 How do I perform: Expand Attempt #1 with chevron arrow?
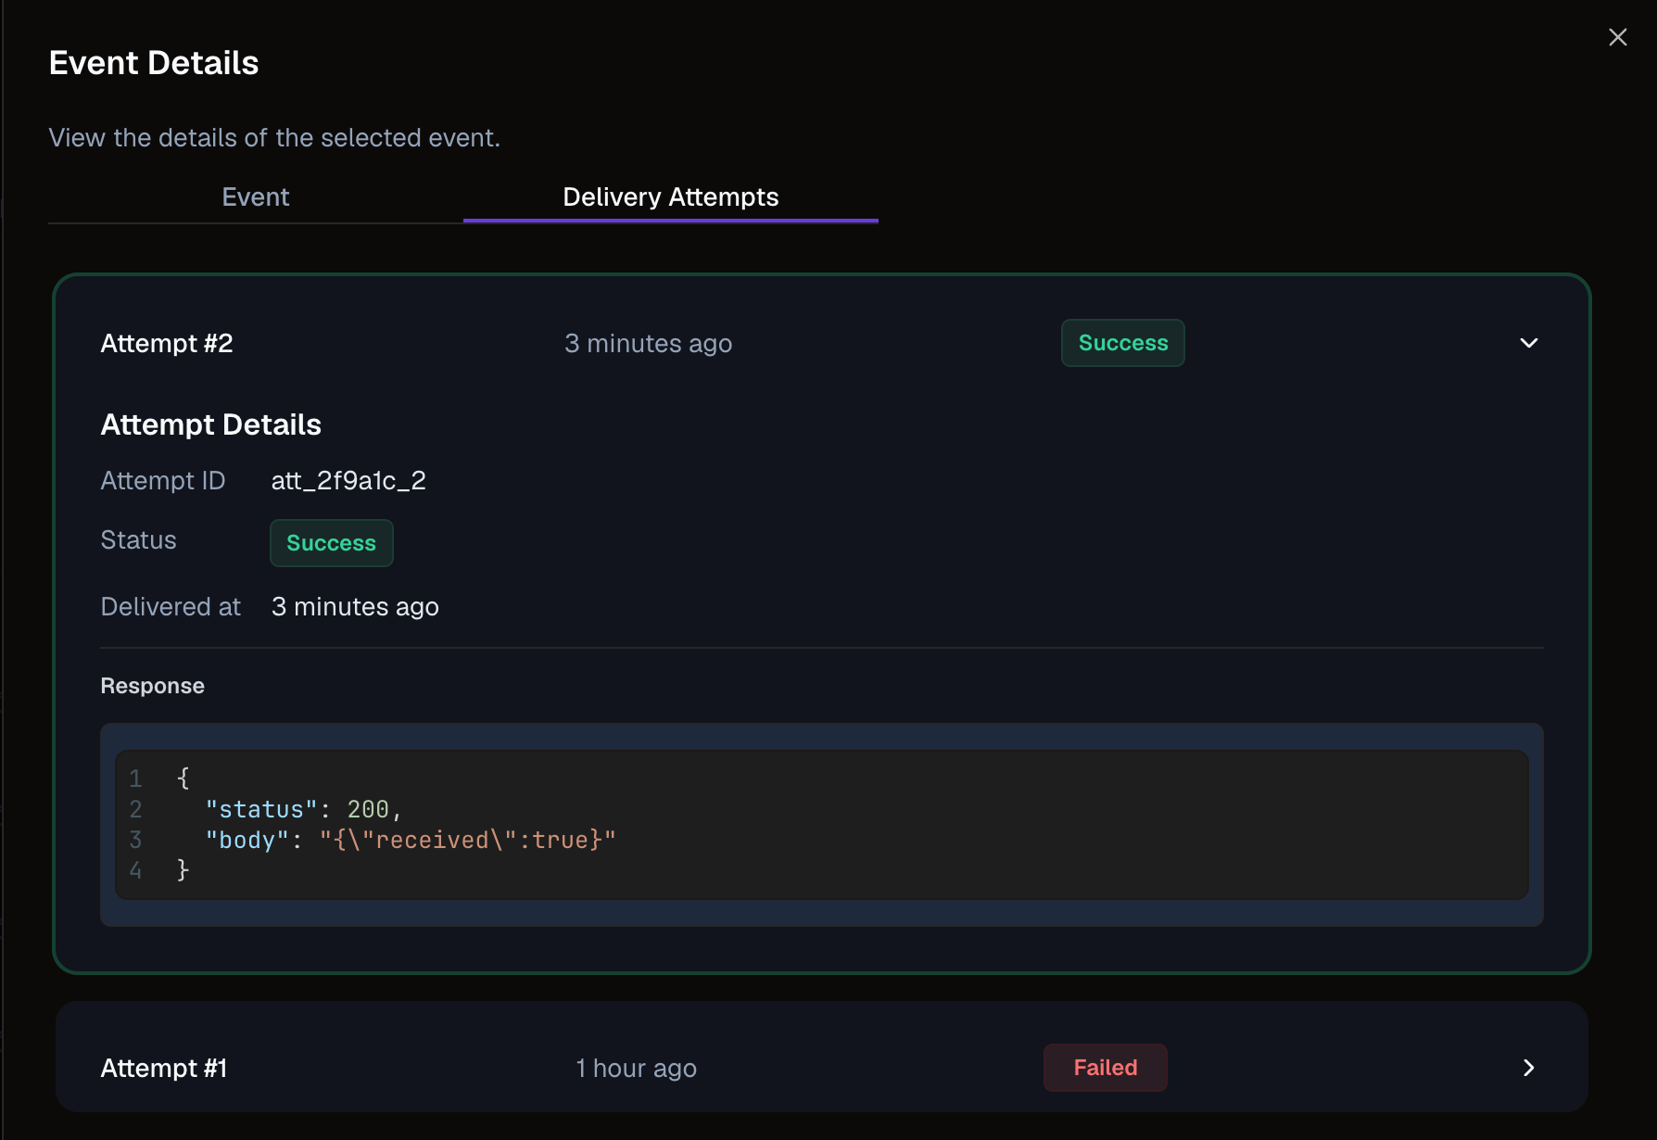coord(1529,1068)
